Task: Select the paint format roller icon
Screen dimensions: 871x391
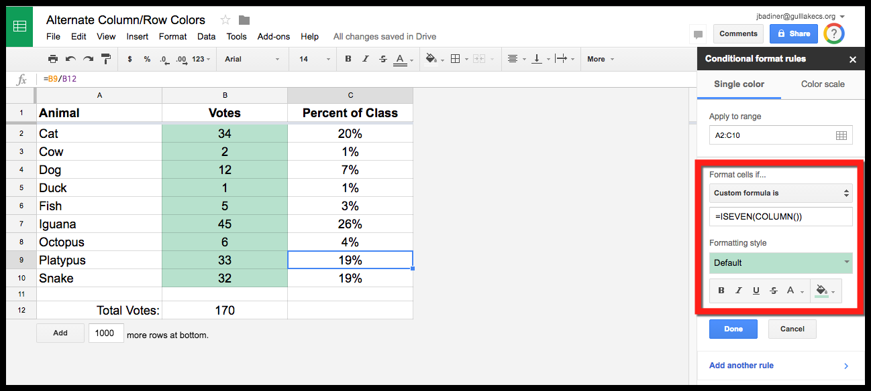Action: pos(106,59)
